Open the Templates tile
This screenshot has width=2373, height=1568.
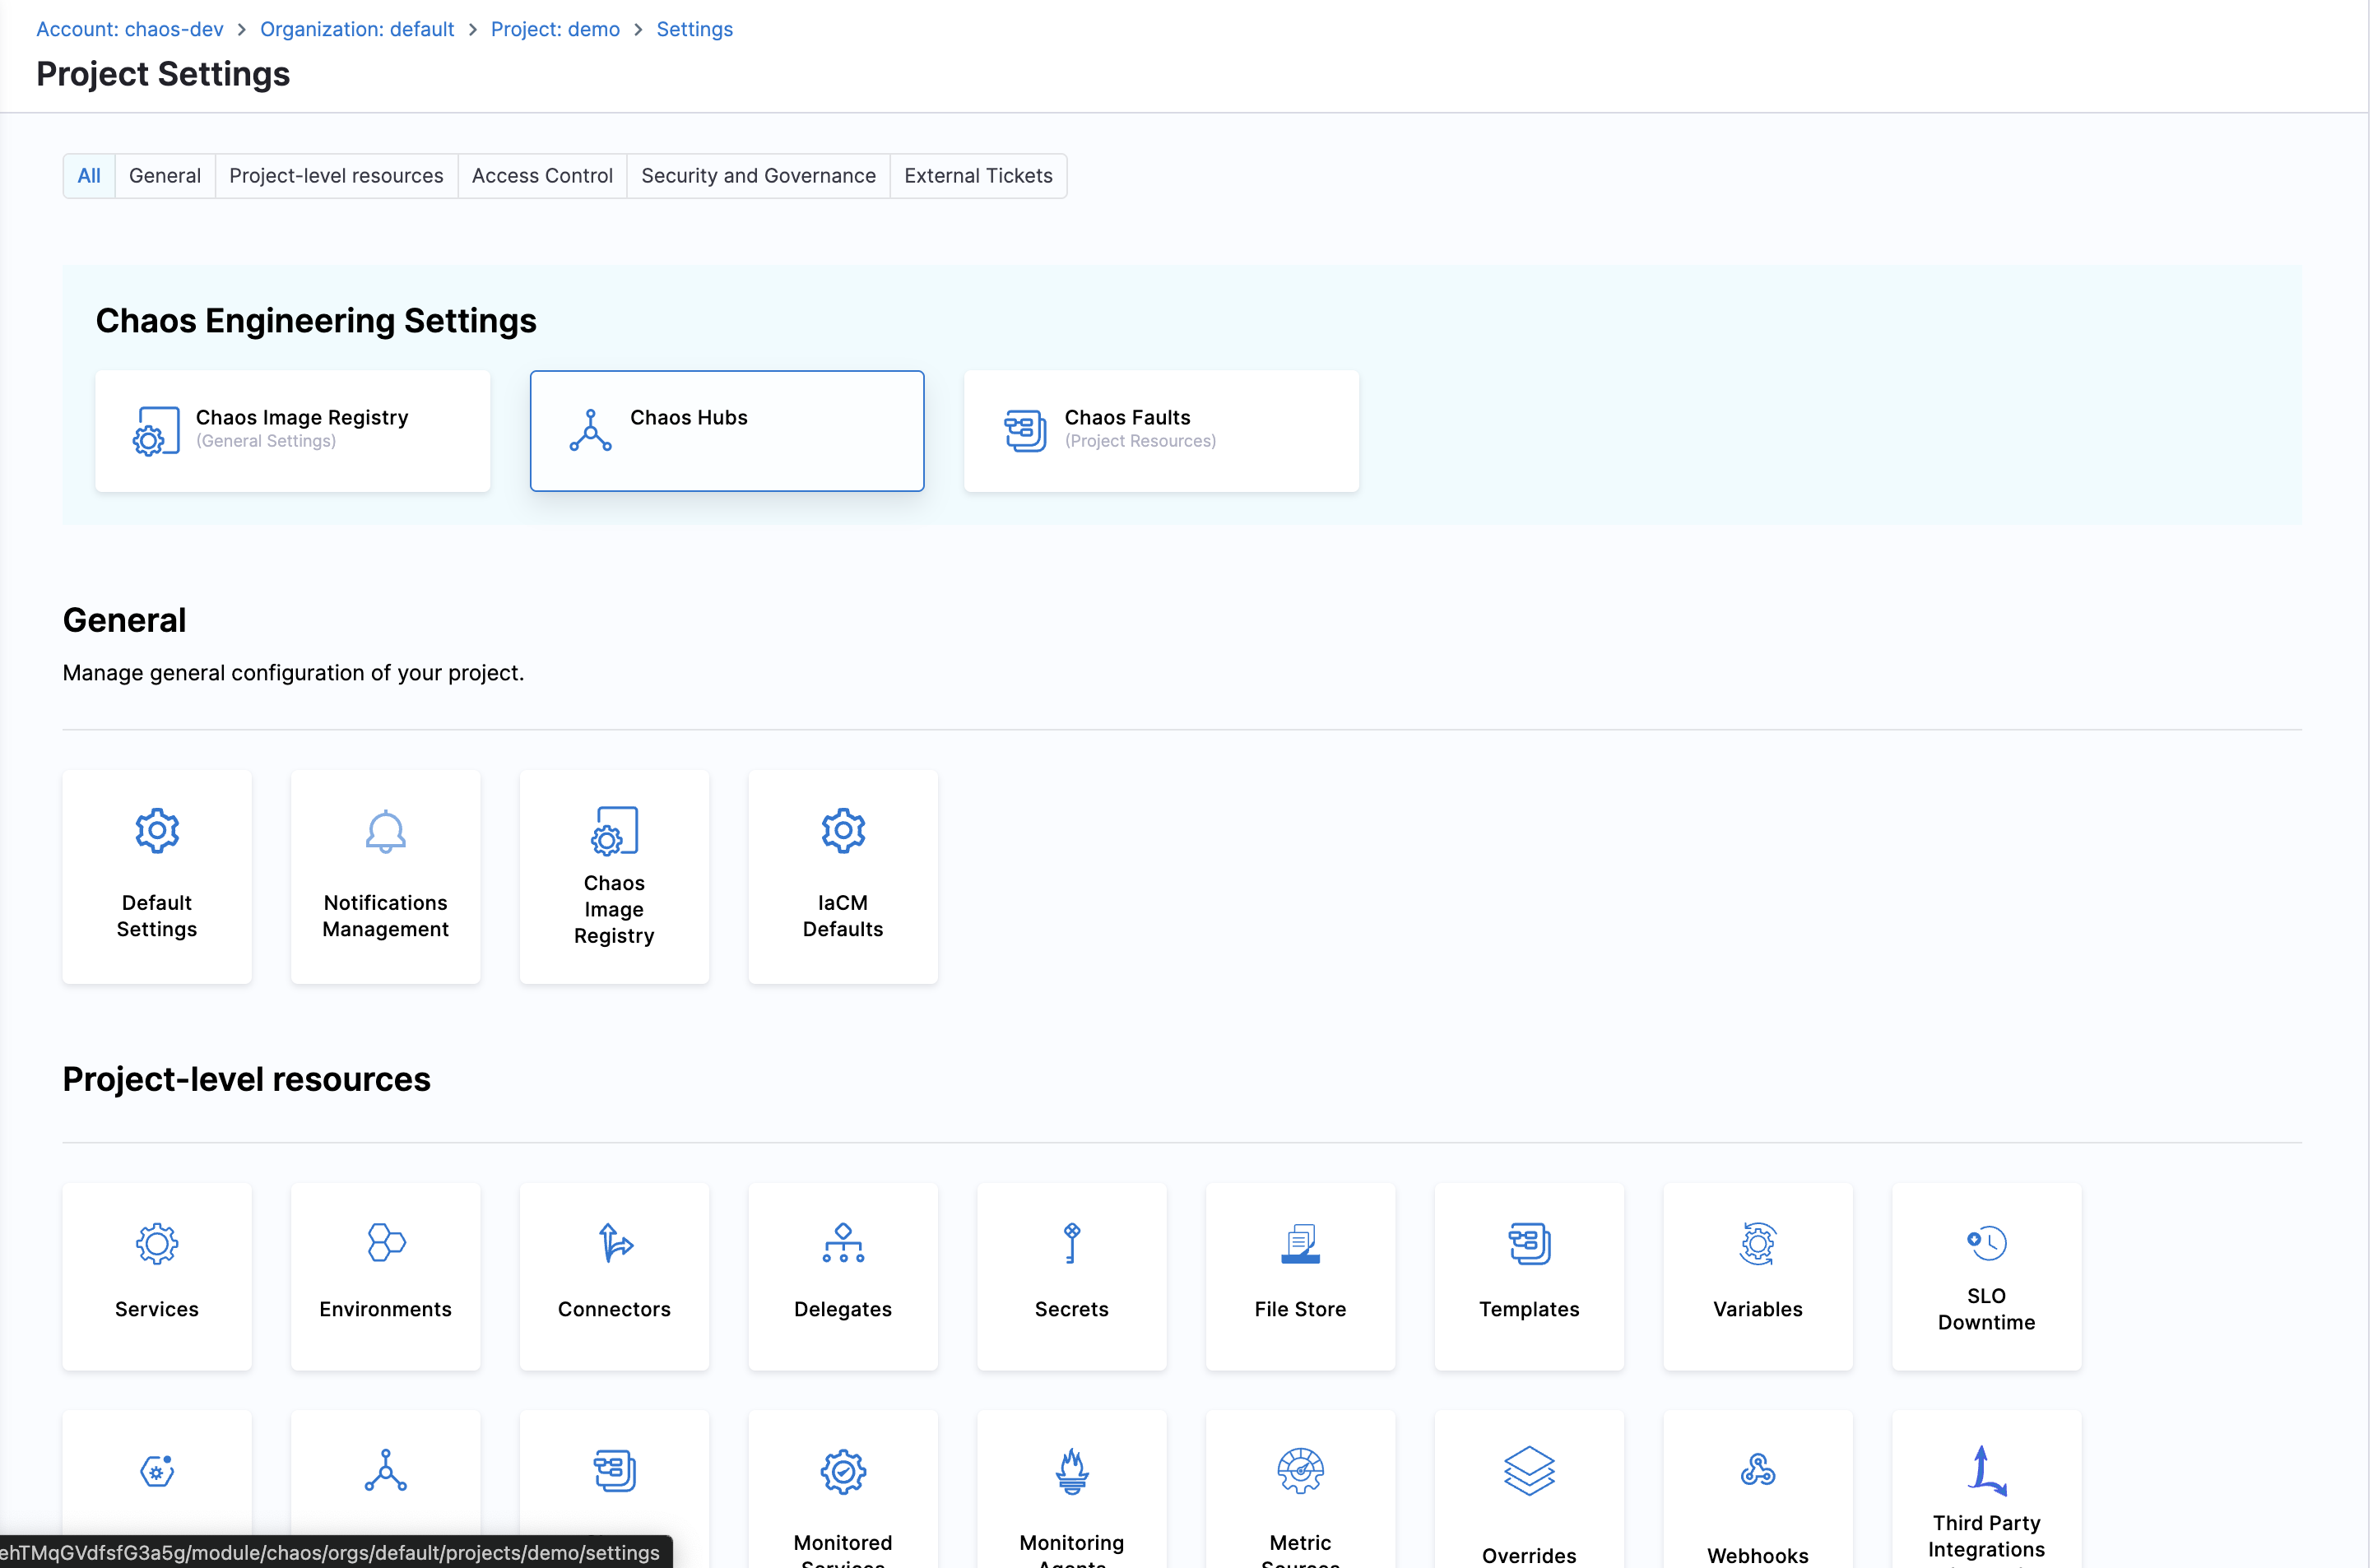coord(1529,1276)
